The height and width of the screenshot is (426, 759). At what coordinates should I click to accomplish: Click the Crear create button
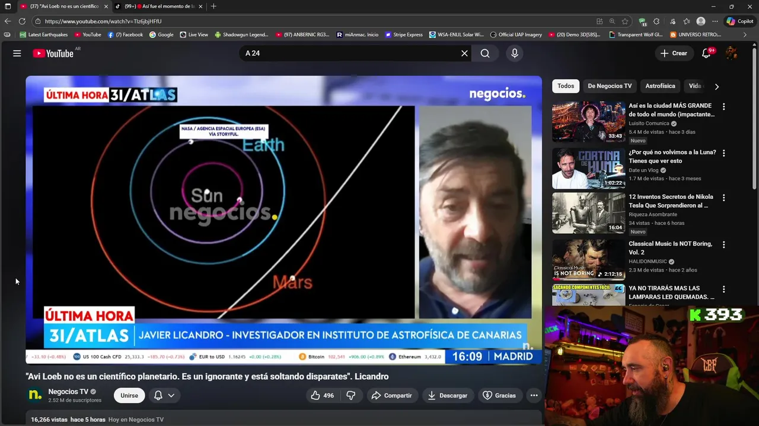pyautogui.click(x=674, y=53)
